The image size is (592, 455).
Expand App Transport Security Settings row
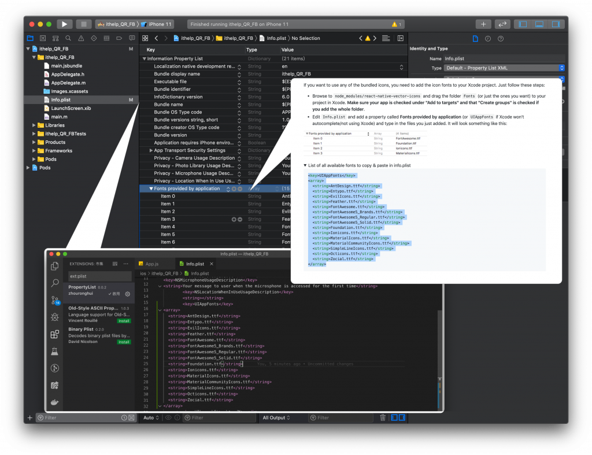(151, 150)
